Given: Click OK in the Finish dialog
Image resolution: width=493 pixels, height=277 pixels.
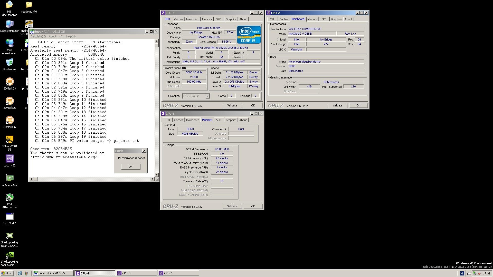Looking at the screenshot, I should 130,167.
